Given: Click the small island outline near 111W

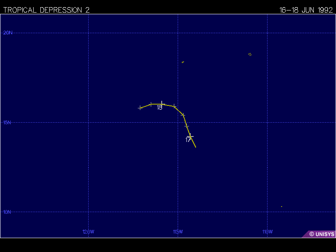Looking at the screenshot, I should (x=250, y=54).
